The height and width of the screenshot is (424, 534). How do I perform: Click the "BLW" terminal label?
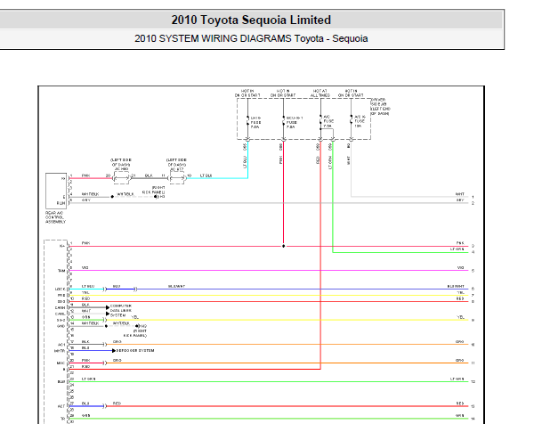pyautogui.click(x=61, y=382)
